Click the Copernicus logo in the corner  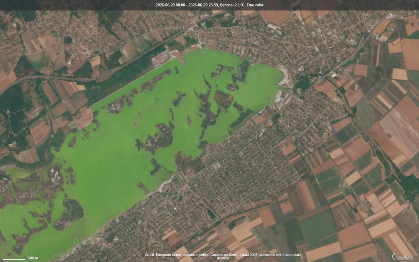coord(403,256)
